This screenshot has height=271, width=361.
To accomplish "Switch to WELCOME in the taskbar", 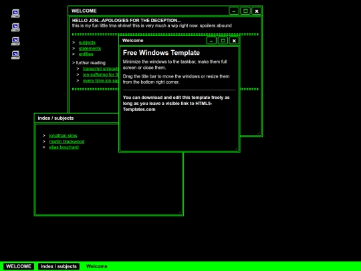I will point(19,266).
